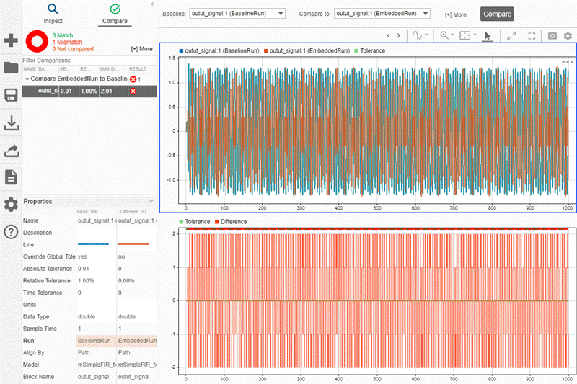Switch to the Compare tab
The width and height of the screenshot is (577, 384).
coord(115,13)
